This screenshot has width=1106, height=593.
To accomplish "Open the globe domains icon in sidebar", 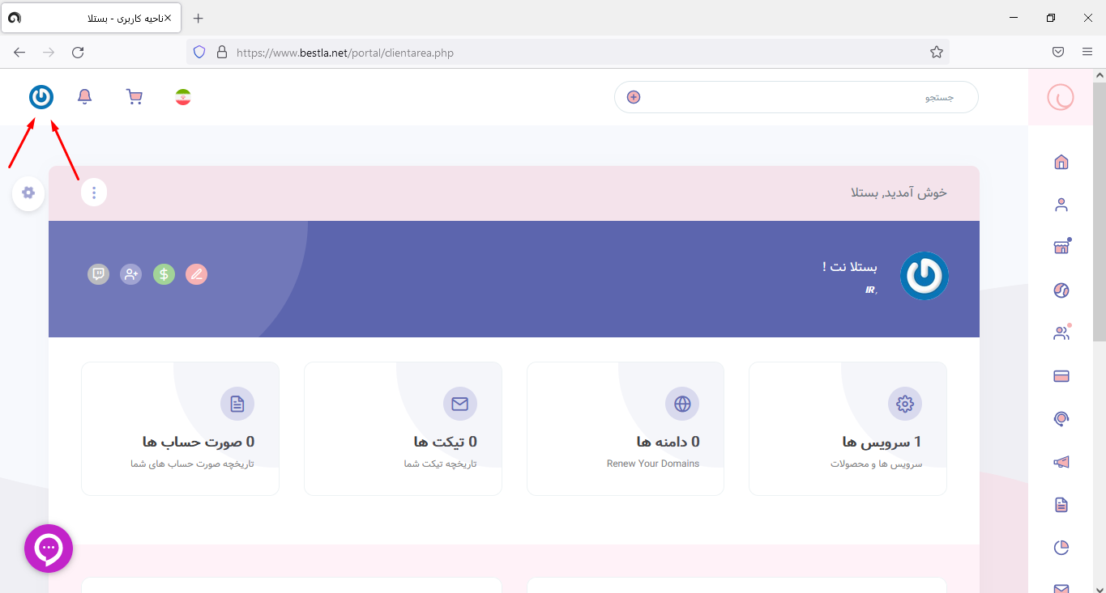I will tap(1061, 290).
